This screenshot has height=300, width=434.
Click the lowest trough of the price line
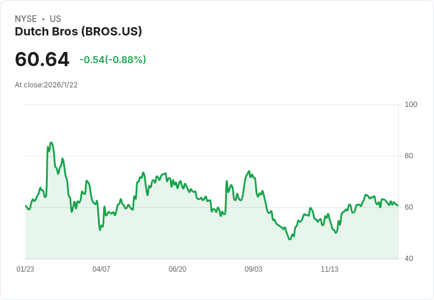tap(290, 239)
